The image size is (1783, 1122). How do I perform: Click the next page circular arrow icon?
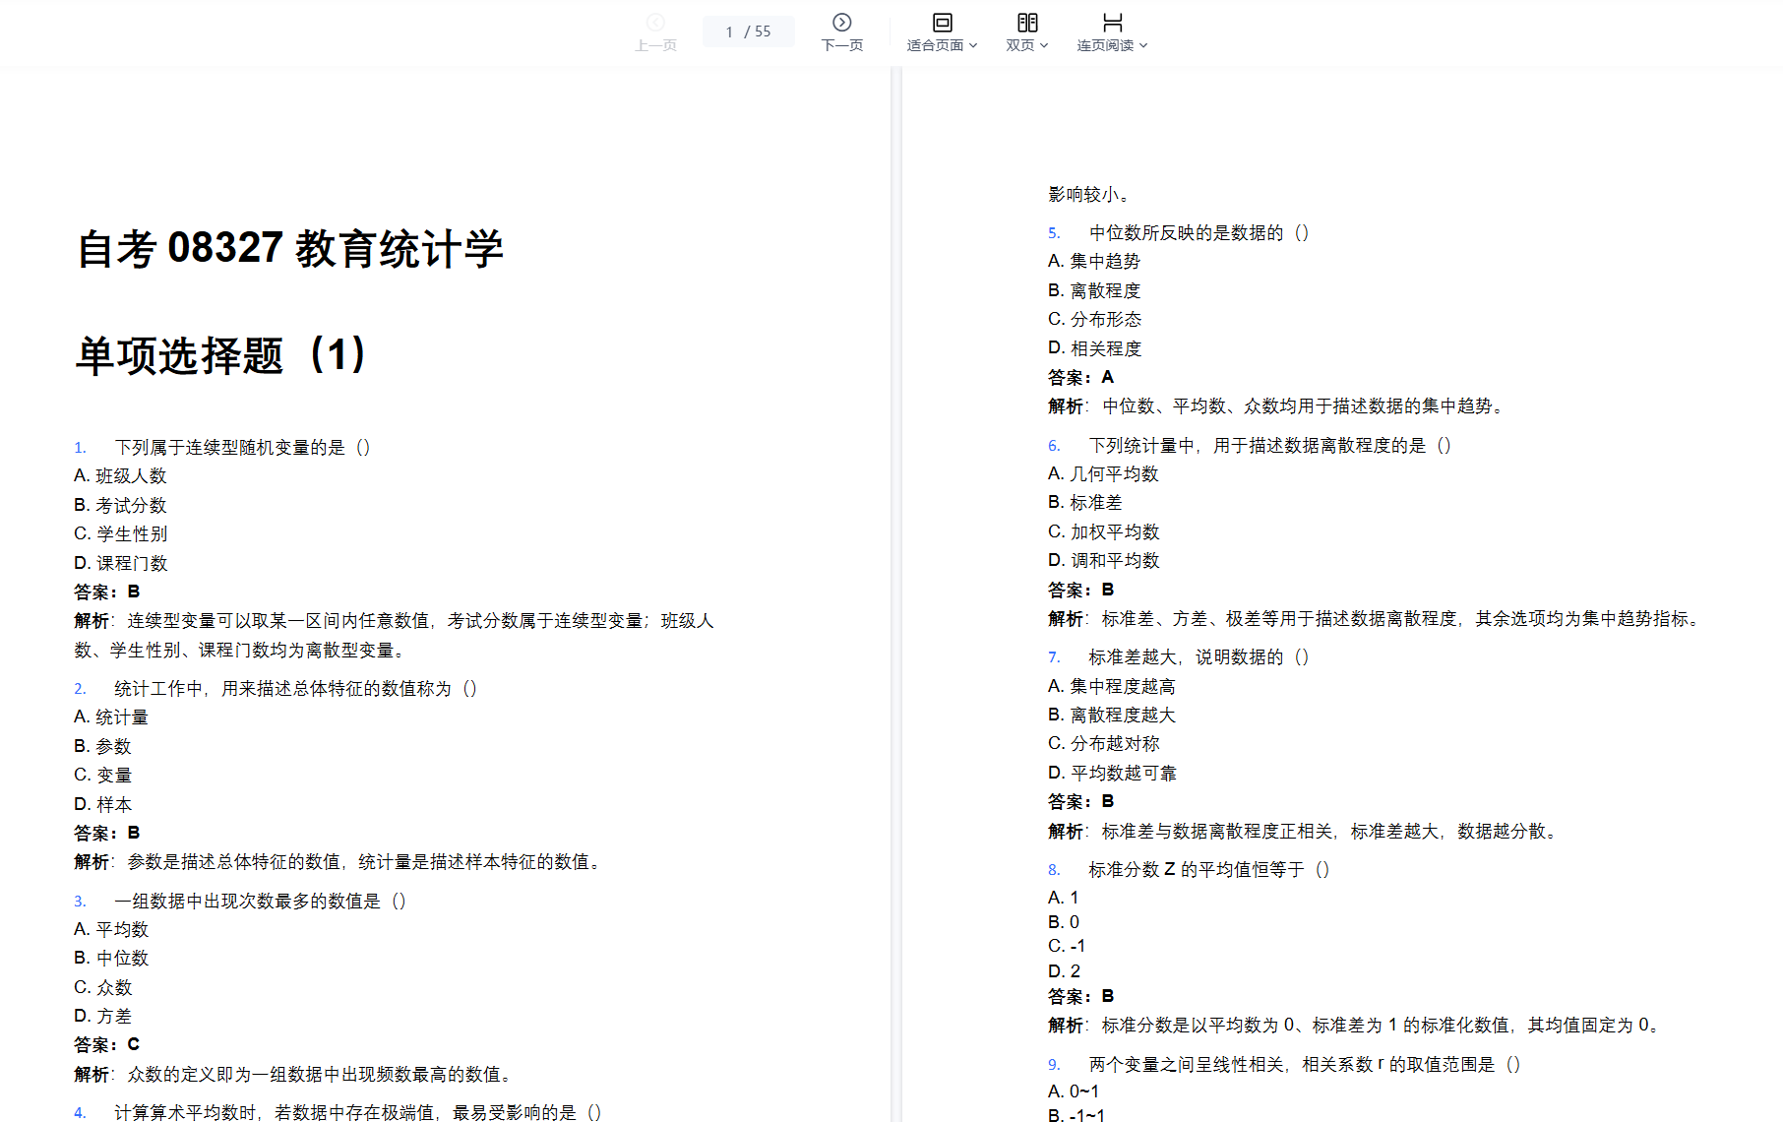pos(841,22)
